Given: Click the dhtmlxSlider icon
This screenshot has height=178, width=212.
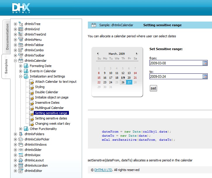Looking at the screenshot, I should pos(21,150).
